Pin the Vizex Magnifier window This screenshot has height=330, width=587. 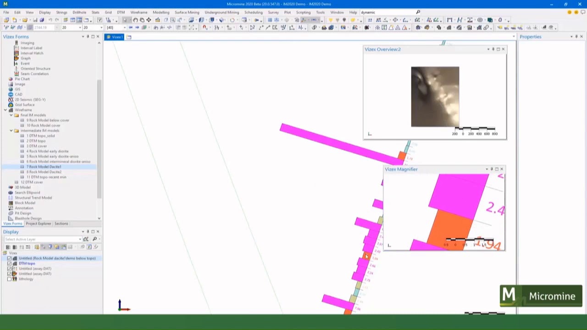click(492, 169)
